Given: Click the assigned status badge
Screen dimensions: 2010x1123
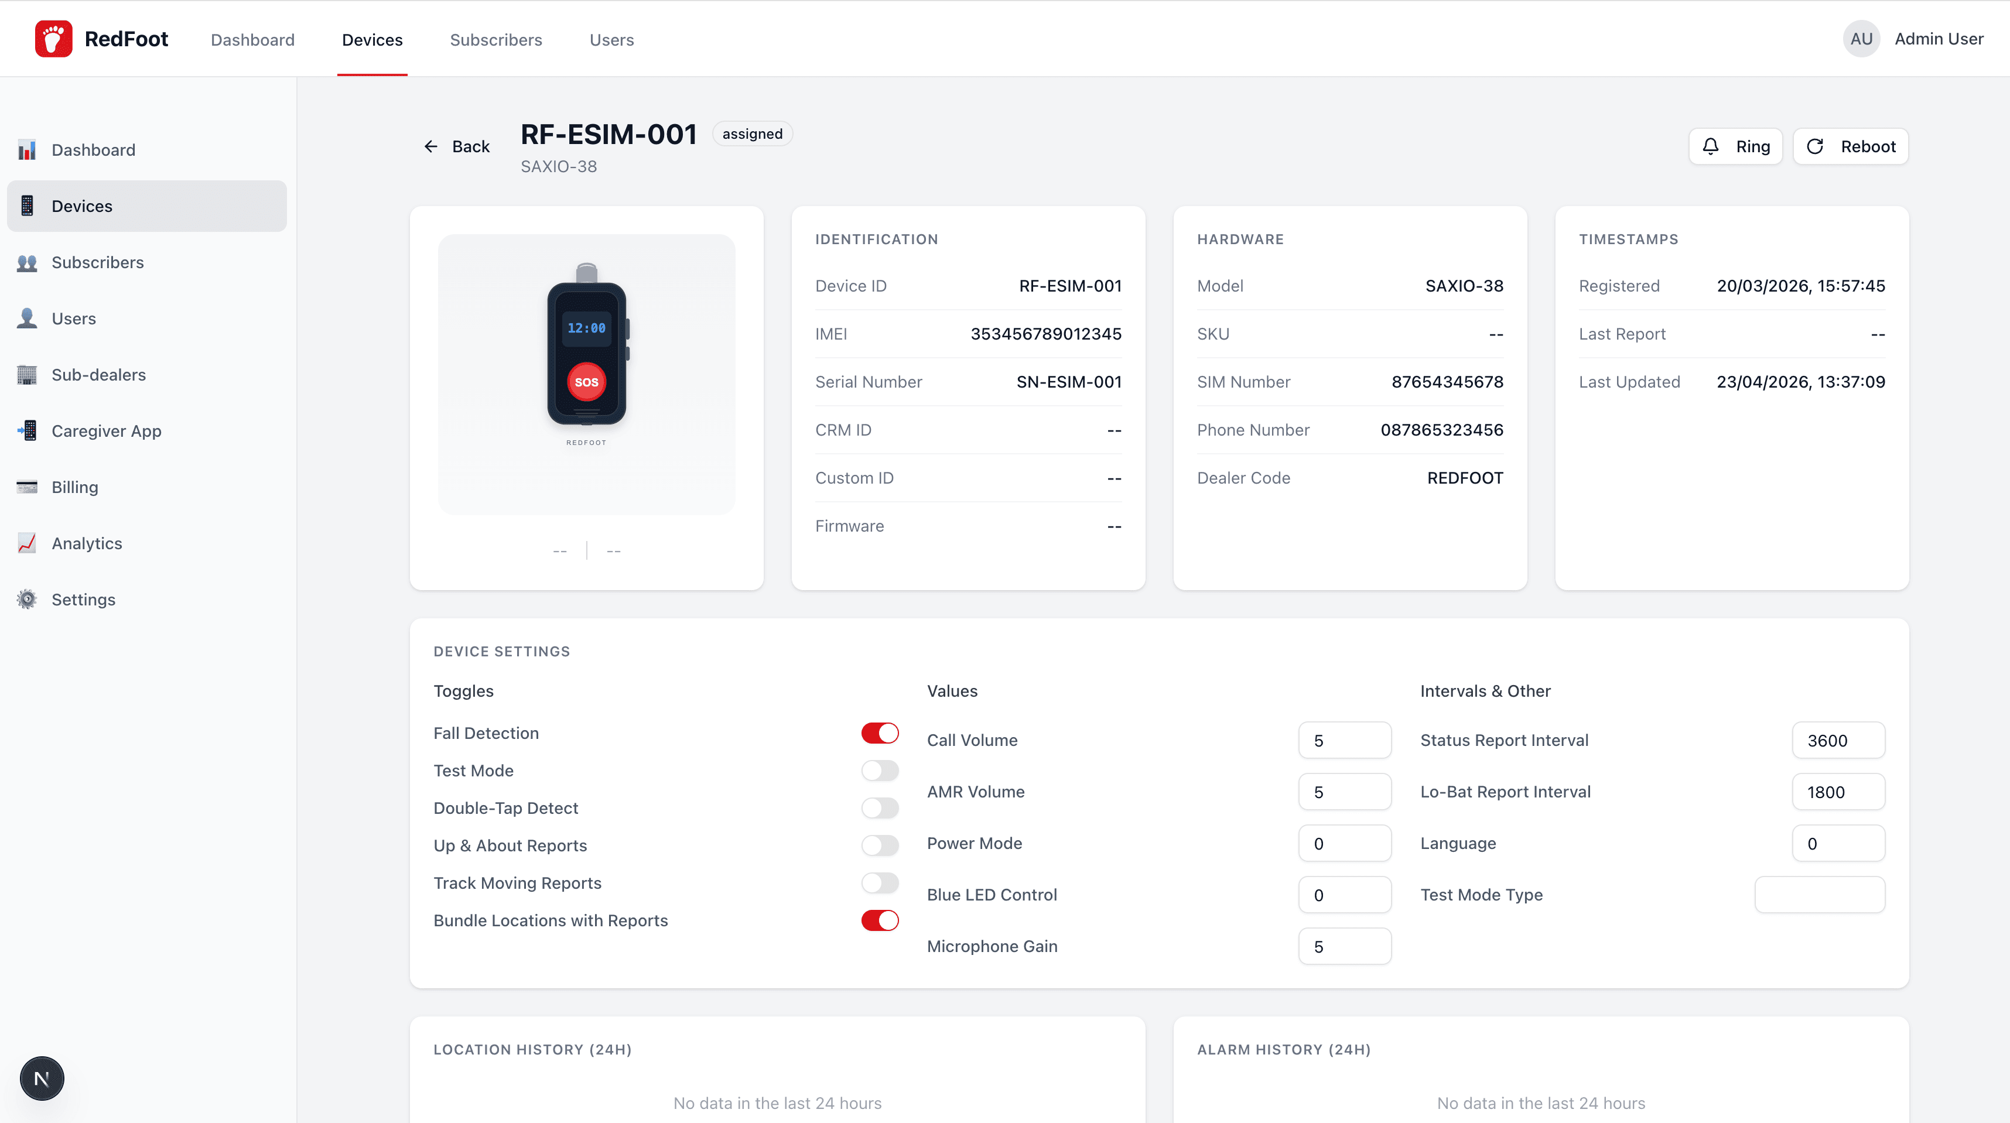Looking at the screenshot, I should 752,134.
